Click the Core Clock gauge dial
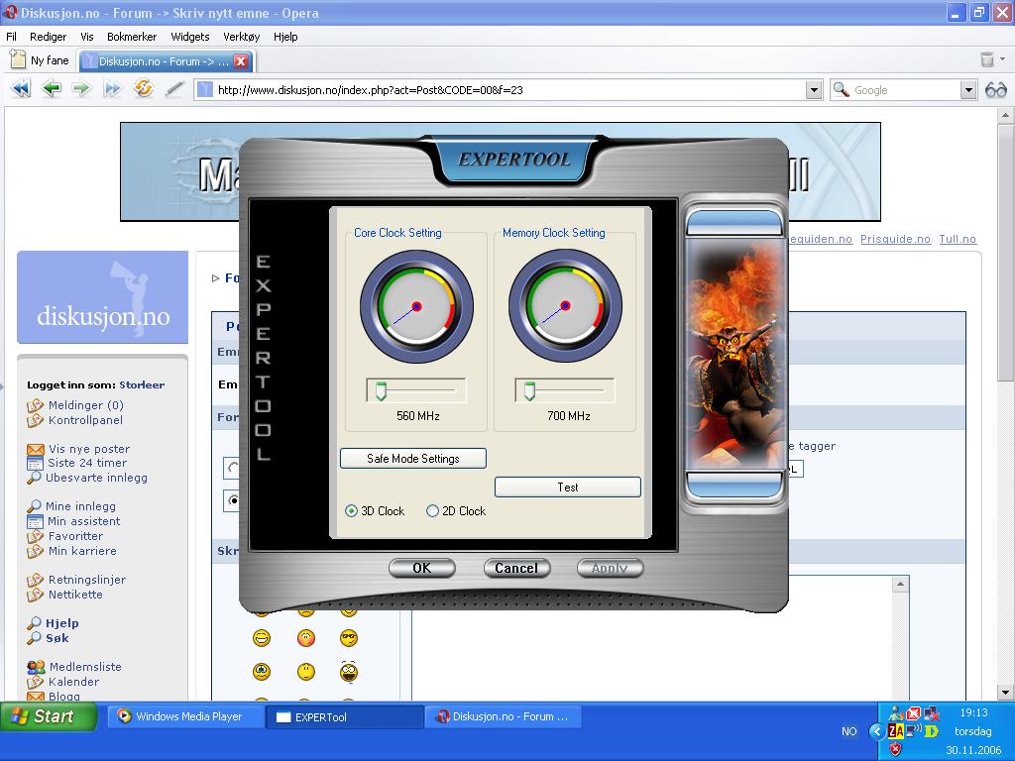Image resolution: width=1015 pixels, height=761 pixels. click(x=417, y=307)
